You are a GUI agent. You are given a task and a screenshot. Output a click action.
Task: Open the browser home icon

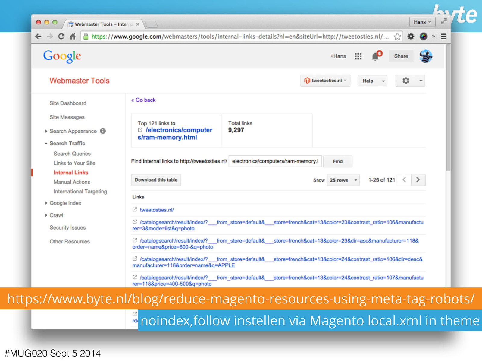[73, 37]
